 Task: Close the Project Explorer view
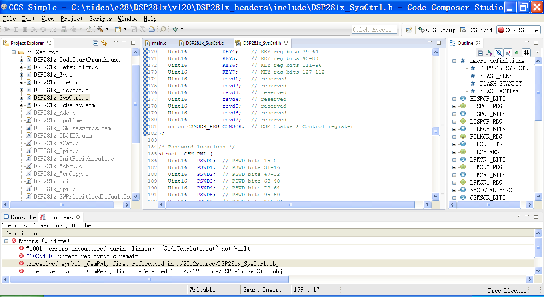pyautogui.click(x=49, y=43)
